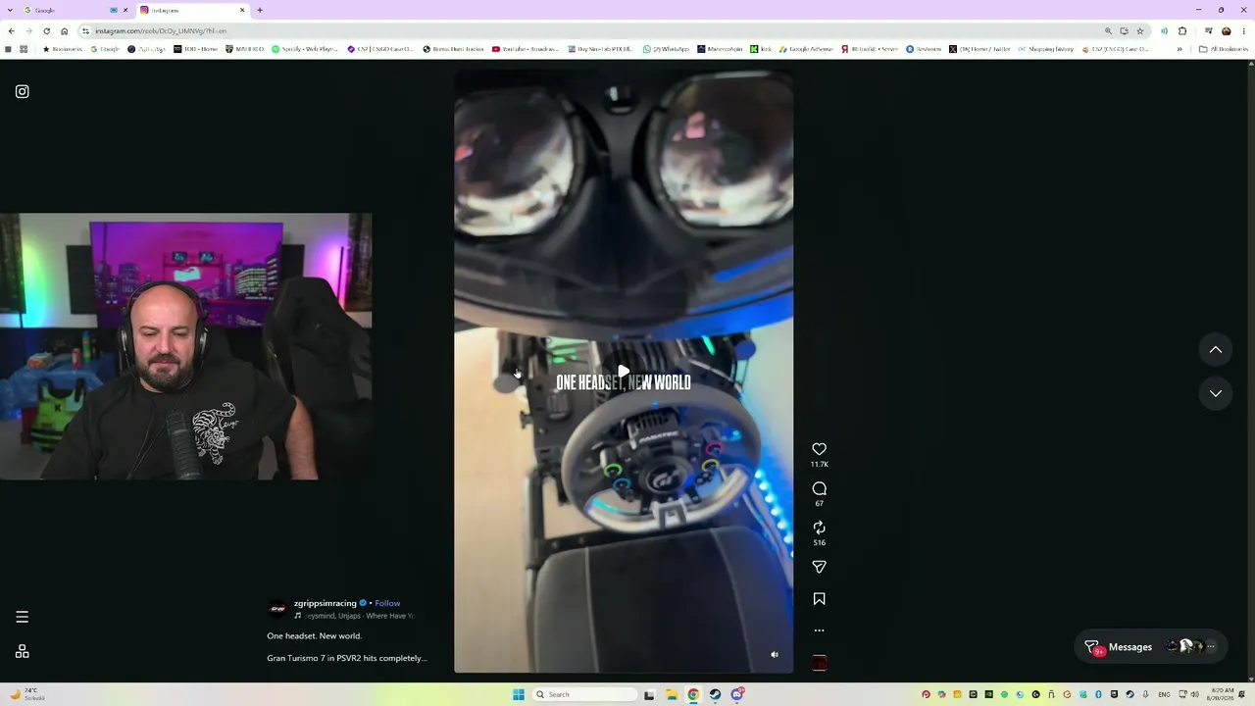
Task: Open the All Bookmarks folder
Action: coord(1224,49)
